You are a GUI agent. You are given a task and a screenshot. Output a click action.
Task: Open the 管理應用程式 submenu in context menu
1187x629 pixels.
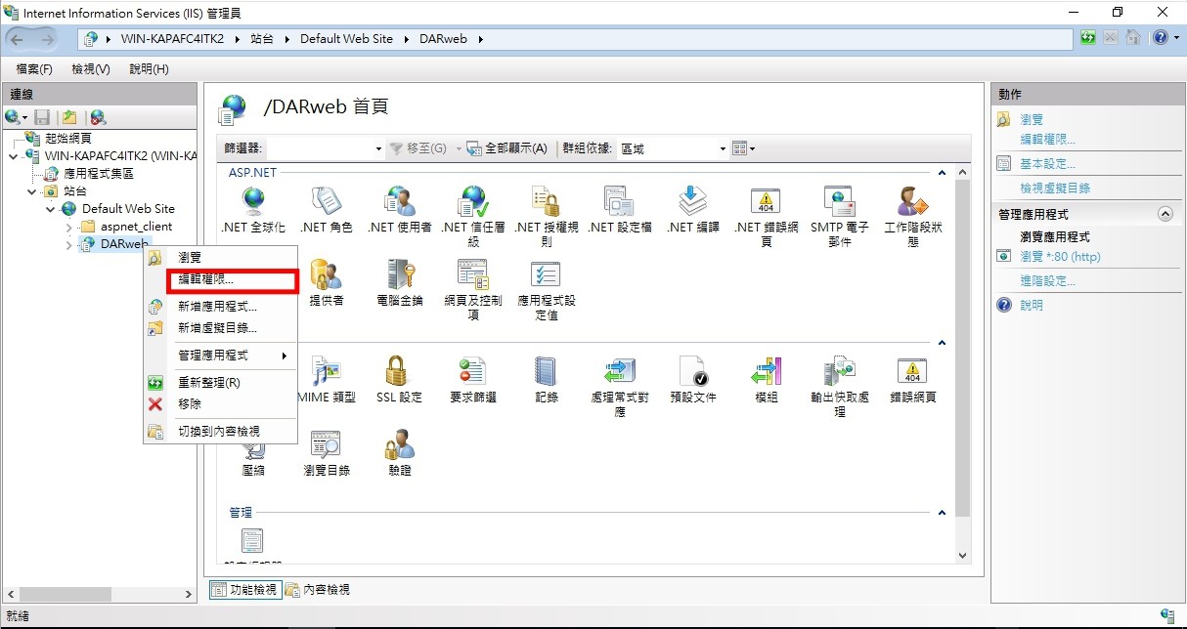pos(220,356)
